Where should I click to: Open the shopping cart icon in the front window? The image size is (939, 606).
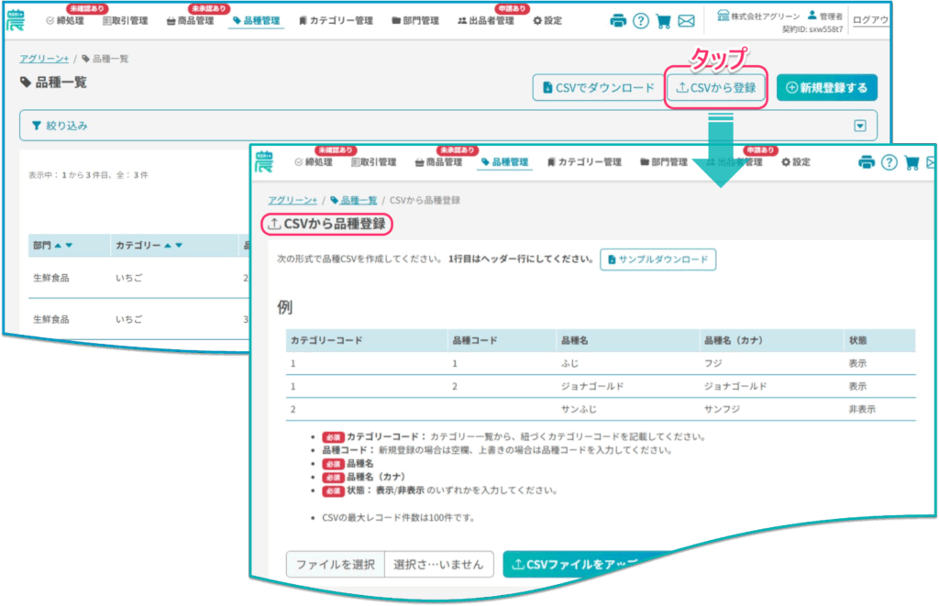pyautogui.click(x=911, y=162)
